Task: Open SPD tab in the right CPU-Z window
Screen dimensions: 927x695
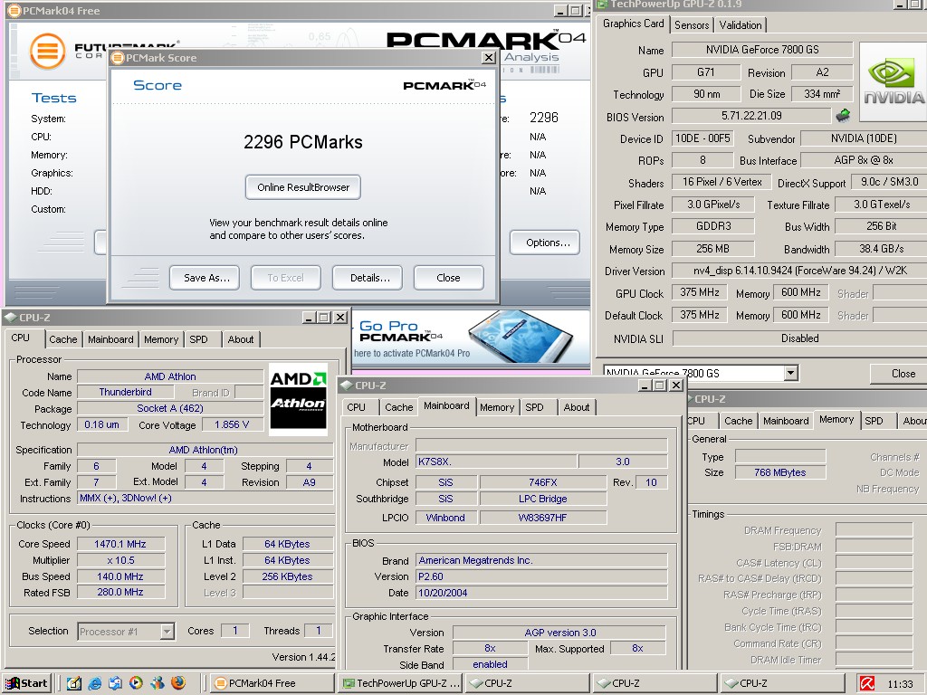Action: click(x=874, y=421)
